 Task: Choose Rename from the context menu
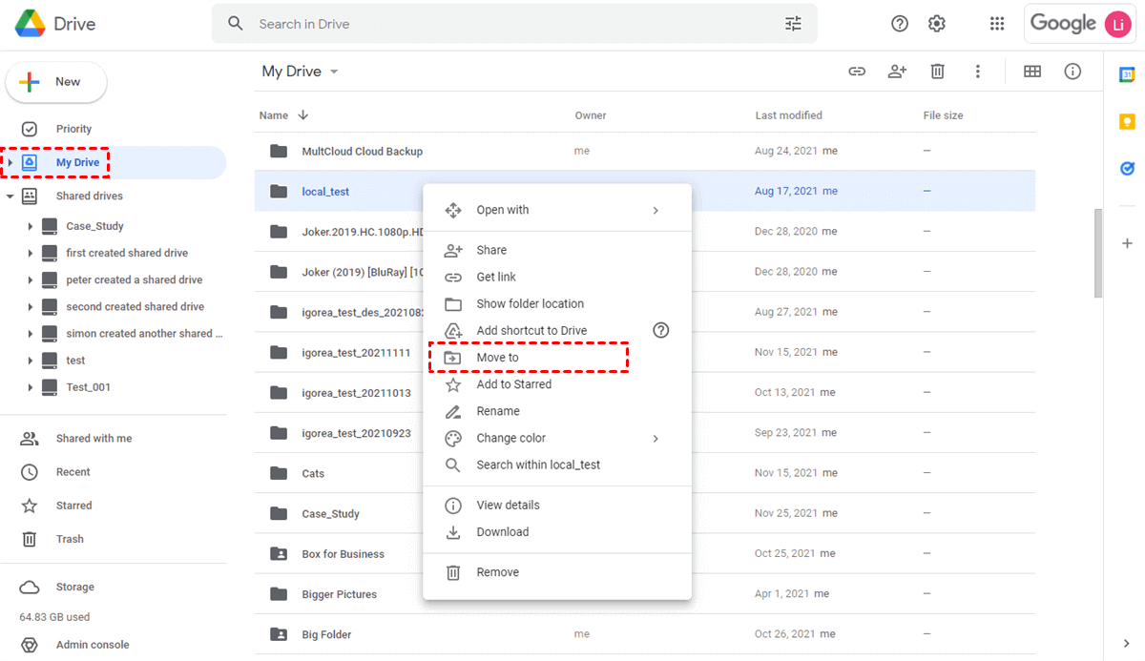(498, 411)
